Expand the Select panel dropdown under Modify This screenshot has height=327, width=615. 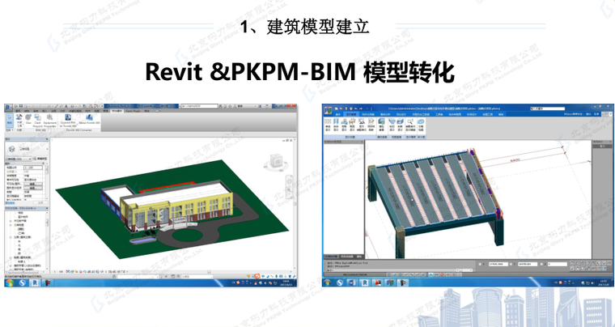[x=10, y=130]
